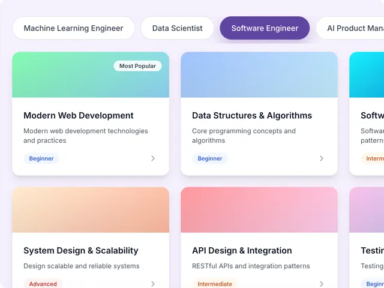Open the Data Structures & Algorithms title
The height and width of the screenshot is (288, 384).
252,115
